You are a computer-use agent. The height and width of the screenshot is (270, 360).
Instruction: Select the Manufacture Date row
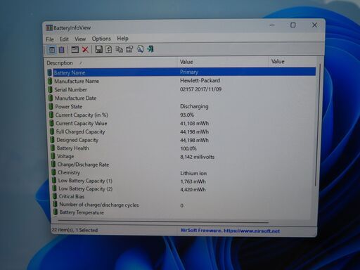pyautogui.click(x=182, y=98)
